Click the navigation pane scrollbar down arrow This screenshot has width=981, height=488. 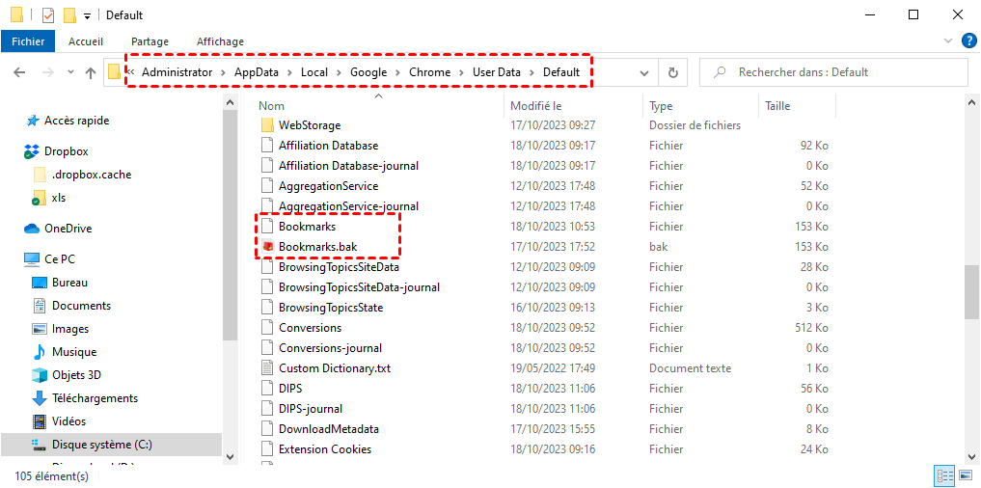pyautogui.click(x=230, y=457)
